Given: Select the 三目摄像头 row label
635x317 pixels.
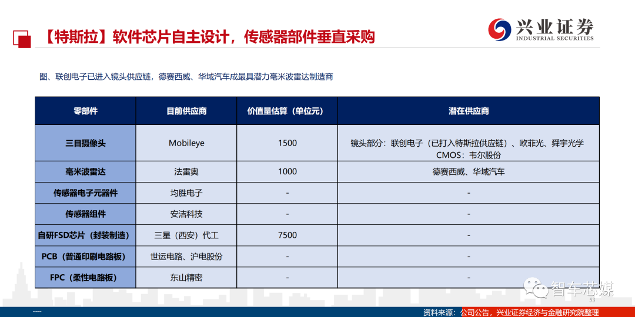Looking at the screenshot, I should [x=85, y=143].
